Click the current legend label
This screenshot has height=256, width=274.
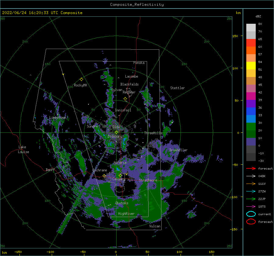(x=265, y=214)
